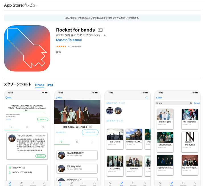Select the iPhone screenshots tab
Screen dimensions: 205x186
40,85
